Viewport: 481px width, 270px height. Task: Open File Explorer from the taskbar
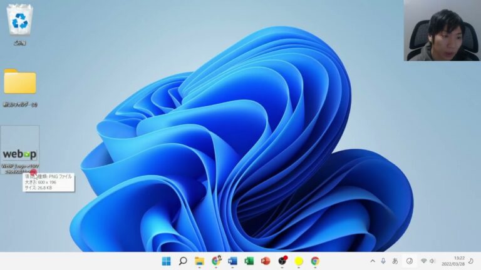(199, 261)
